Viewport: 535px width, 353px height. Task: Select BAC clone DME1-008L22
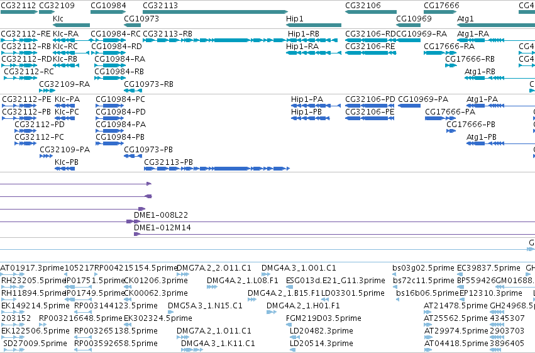(x=161, y=215)
